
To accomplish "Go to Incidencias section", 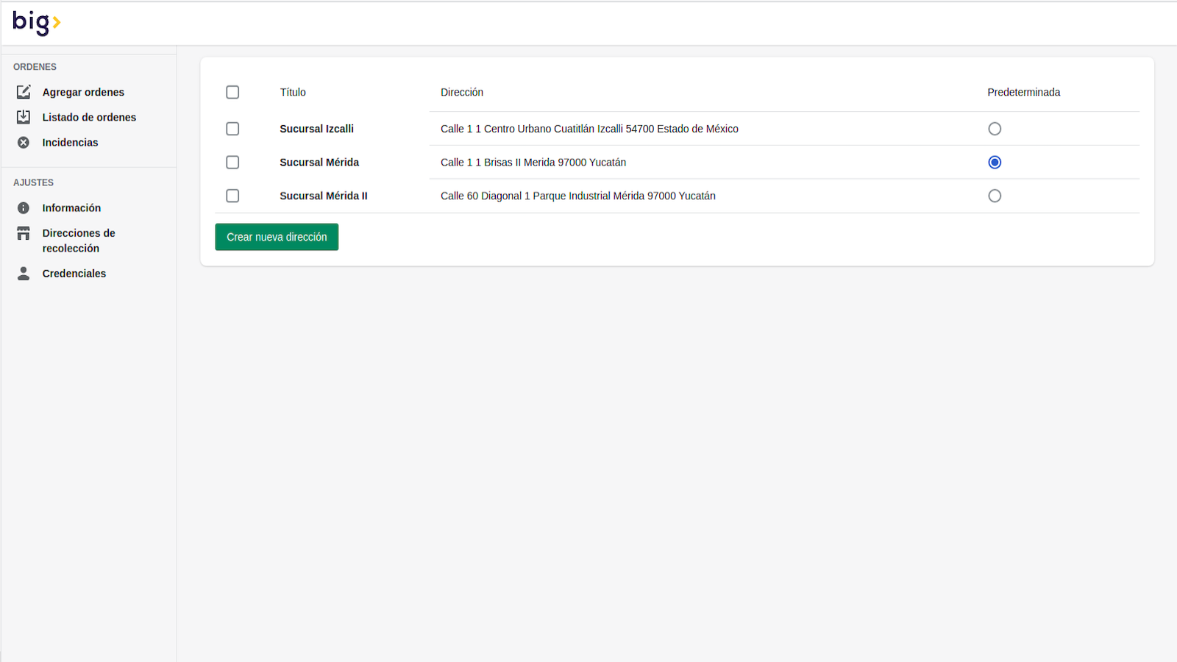I will pyautogui.click(x=70, y=143).
